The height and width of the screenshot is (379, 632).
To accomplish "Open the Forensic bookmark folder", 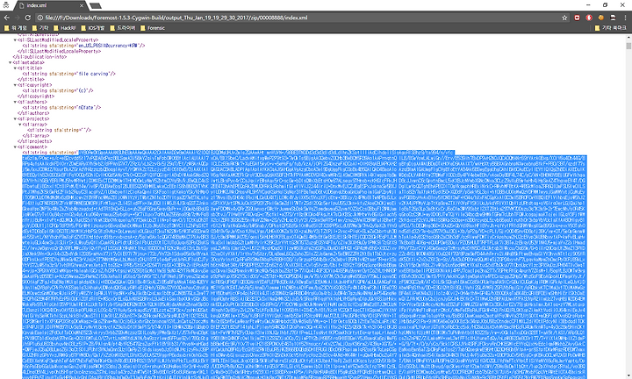I will [x=153, y=28].
